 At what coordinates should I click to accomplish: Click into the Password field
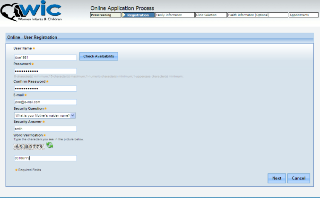point(45,71)
